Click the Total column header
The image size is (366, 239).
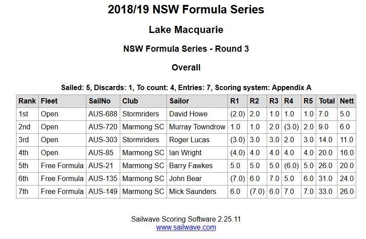pos(327,101)
